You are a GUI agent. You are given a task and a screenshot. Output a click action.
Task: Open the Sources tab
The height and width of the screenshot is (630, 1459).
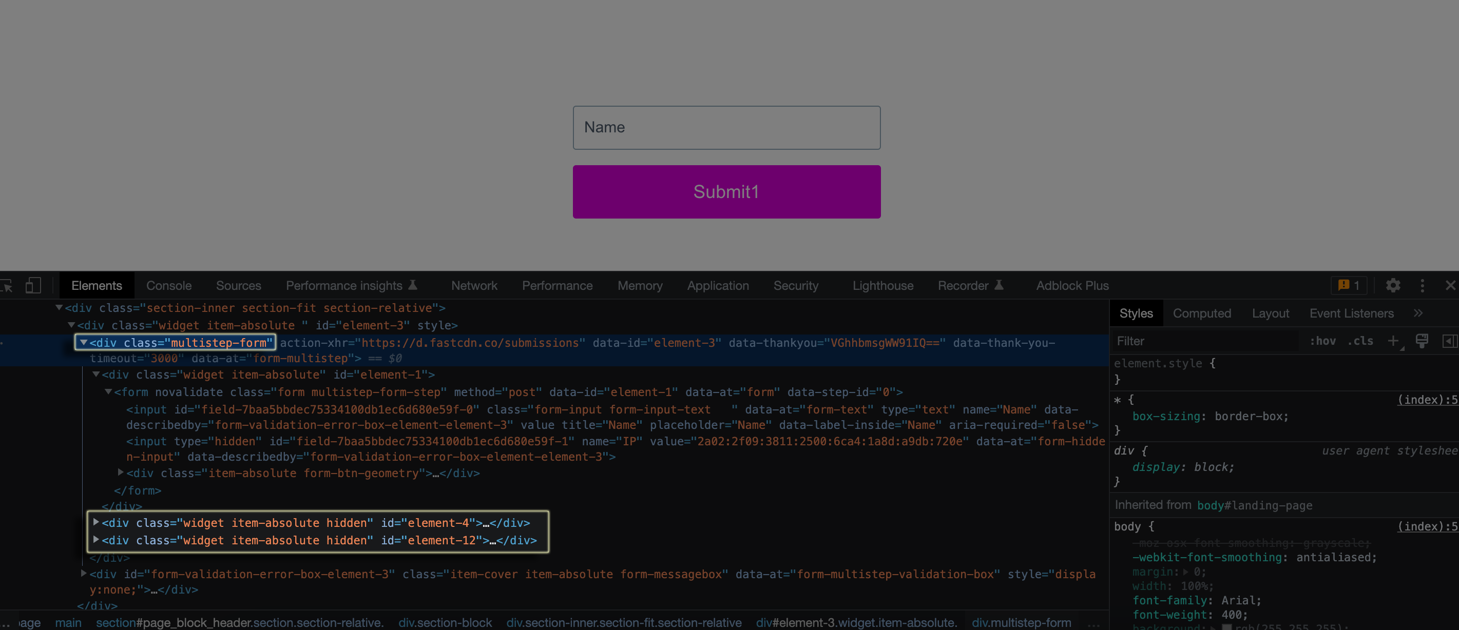tap(238, 285)
